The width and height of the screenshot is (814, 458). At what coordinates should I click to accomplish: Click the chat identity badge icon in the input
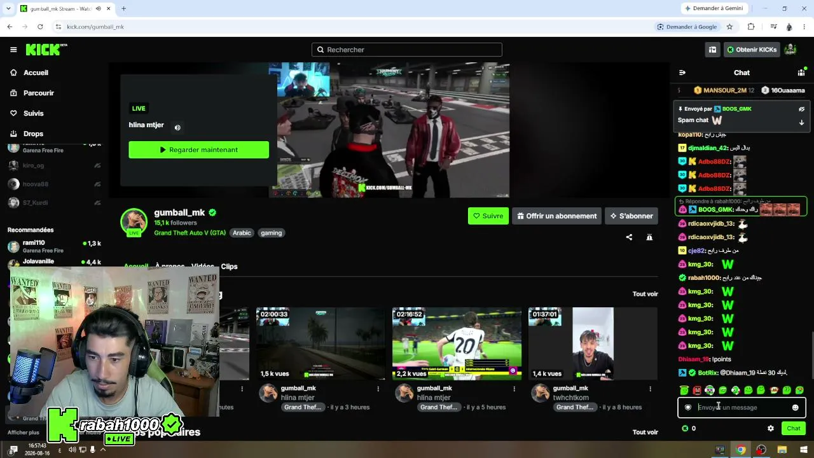pyautogui.click(x=688, y=408)
